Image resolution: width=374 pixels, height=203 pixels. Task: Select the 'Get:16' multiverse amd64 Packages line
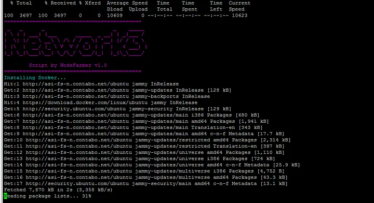click(145, 177)
